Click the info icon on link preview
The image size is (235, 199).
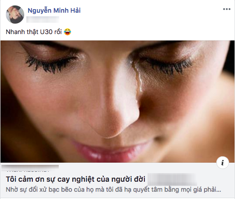pyautogui.click(x=222, y=163)
